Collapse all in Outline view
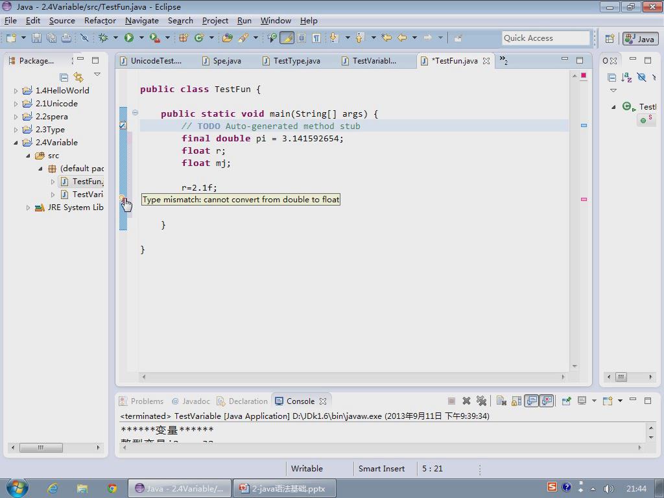The width and height of the screenshot is (664, 498). point(611,77)
